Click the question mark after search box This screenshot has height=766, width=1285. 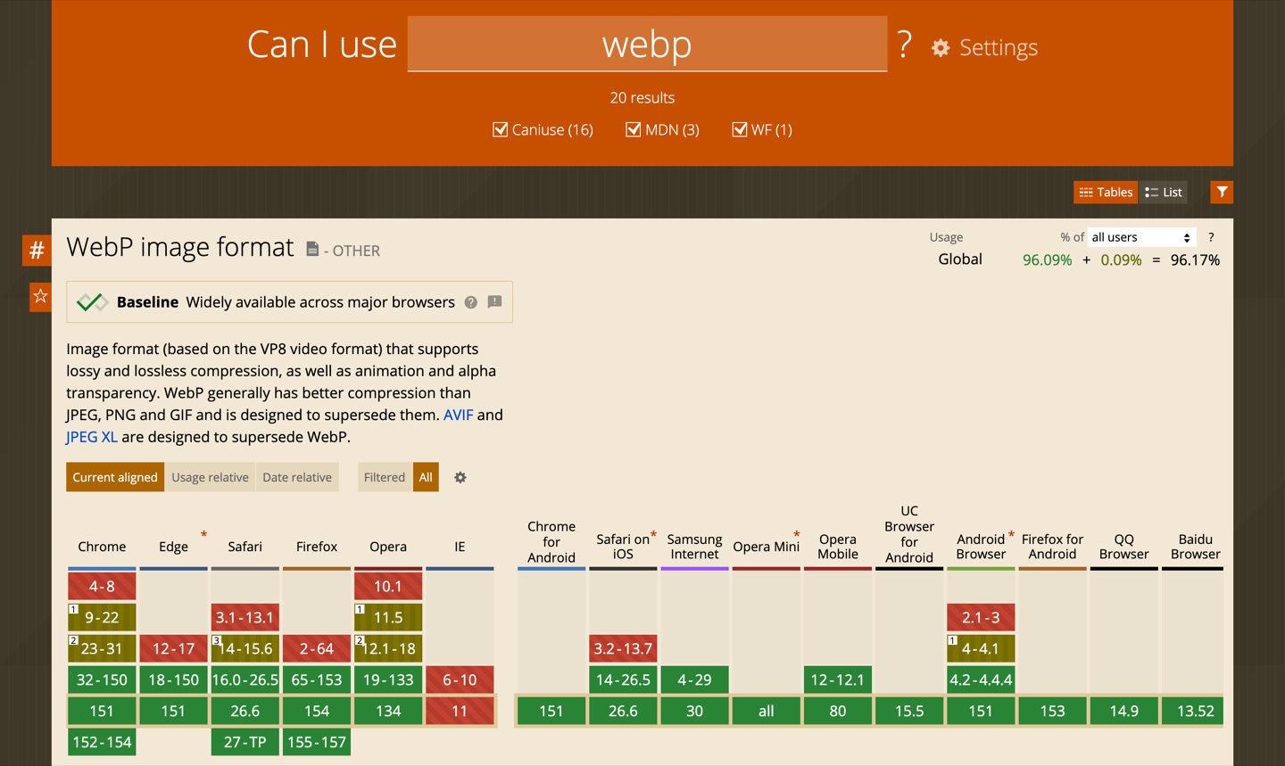(x=905, y=44)
